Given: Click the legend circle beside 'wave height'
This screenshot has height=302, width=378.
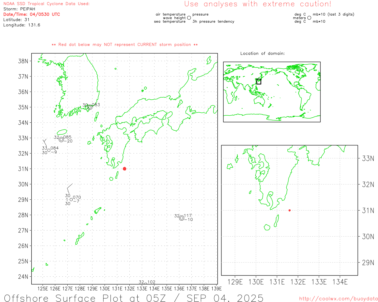Looking at the screenshot, I should (x=189, y=18).
